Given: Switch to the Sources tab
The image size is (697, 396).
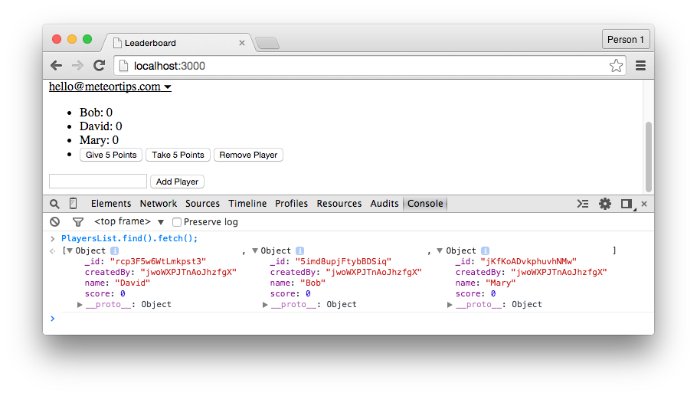Looking at the screenshot, I should [x=202, y=204].
